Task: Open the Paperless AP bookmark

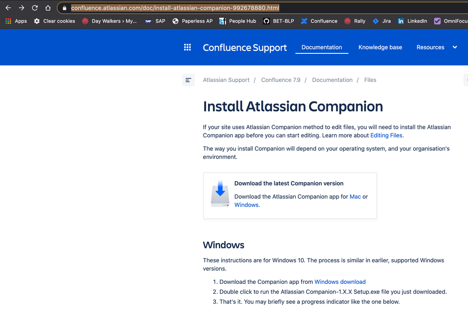Action: point(193,21)
